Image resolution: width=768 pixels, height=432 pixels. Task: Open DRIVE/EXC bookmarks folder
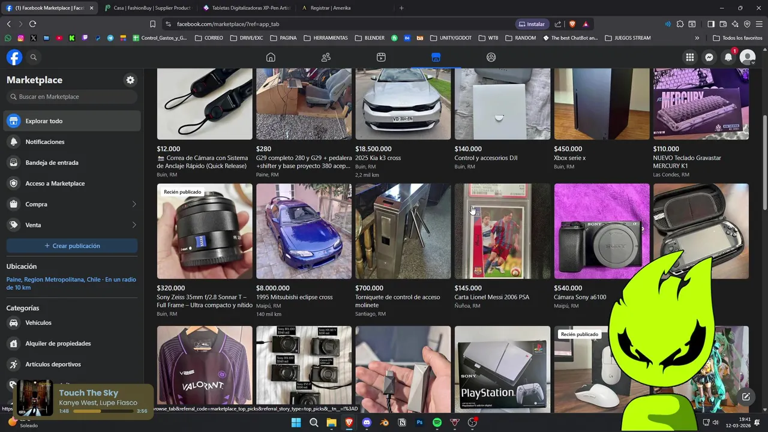[245, 38]
